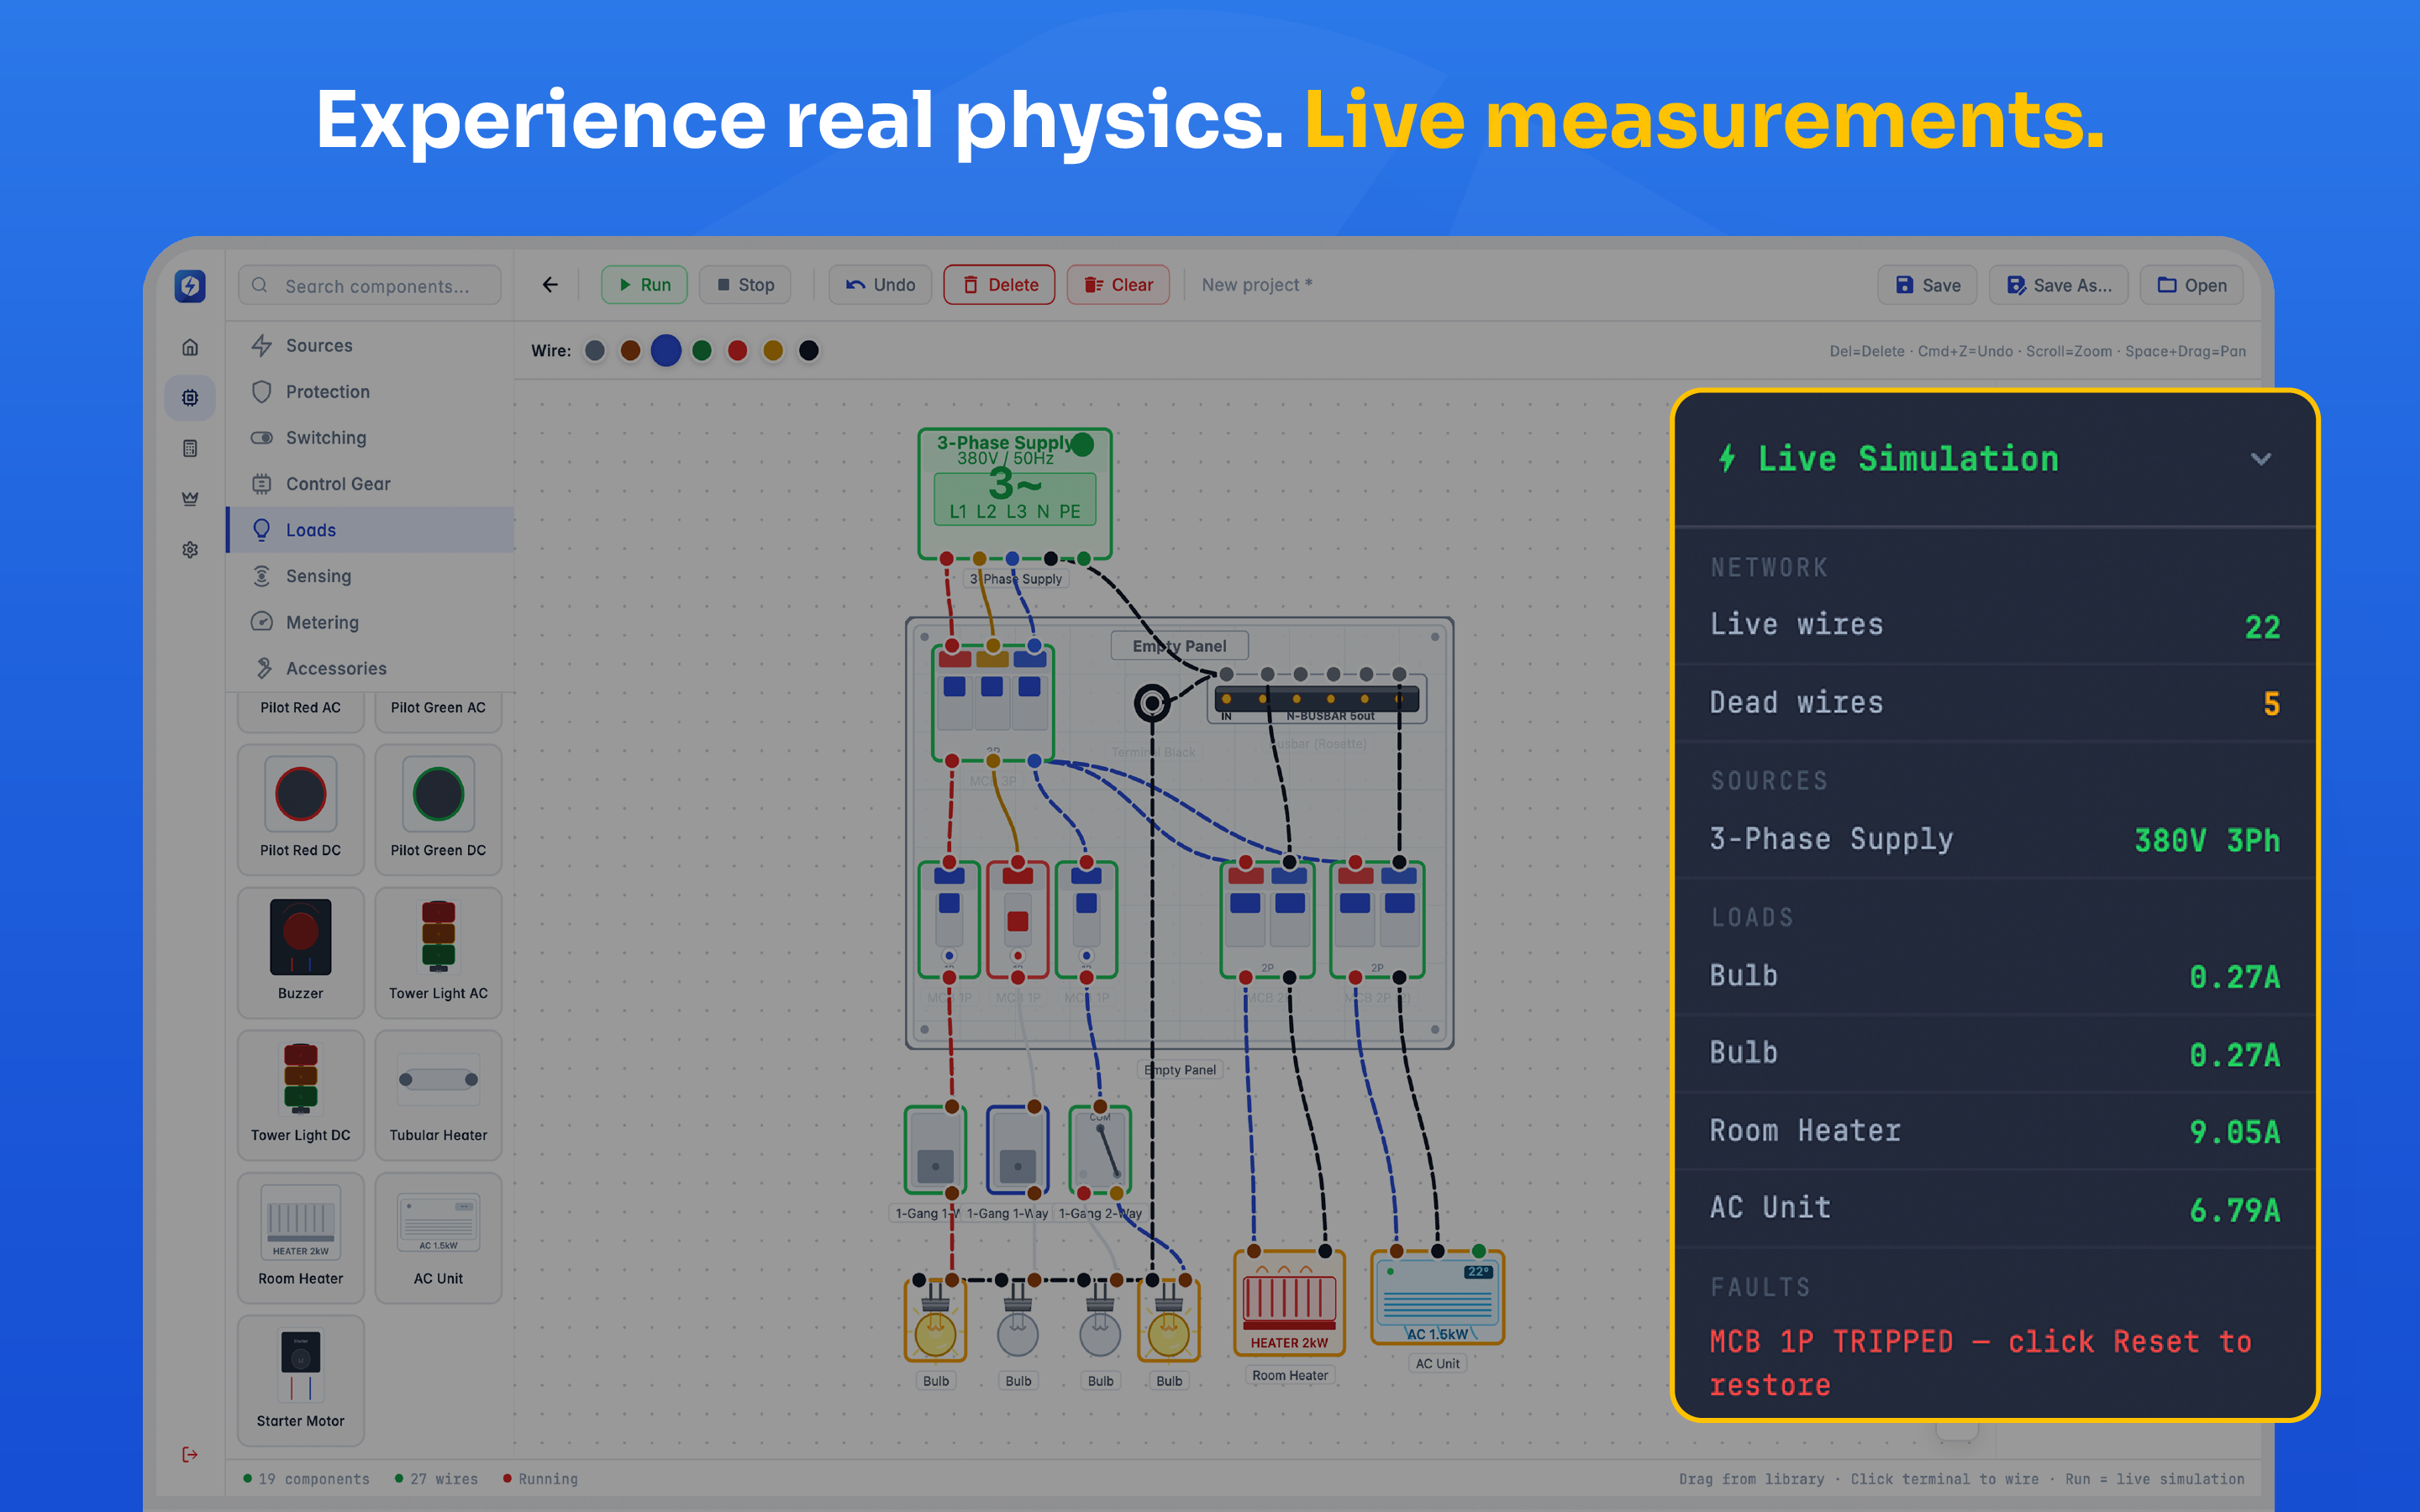Toggle the 1-Gang 2-Way switch

pos(1100,1150)
